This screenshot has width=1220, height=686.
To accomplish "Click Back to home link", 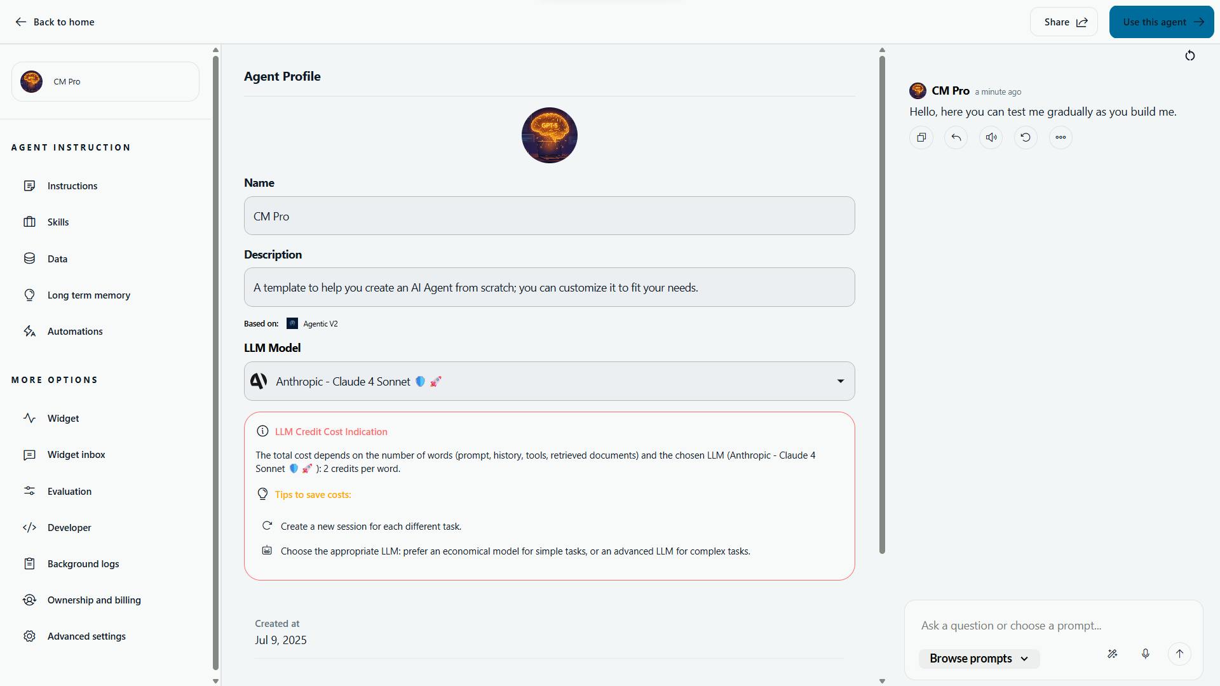I will tap(55, 22).
